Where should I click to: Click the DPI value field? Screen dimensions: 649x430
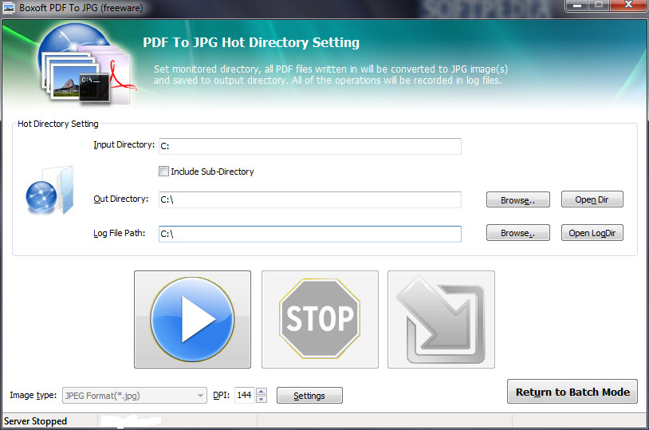click(244, 395)
